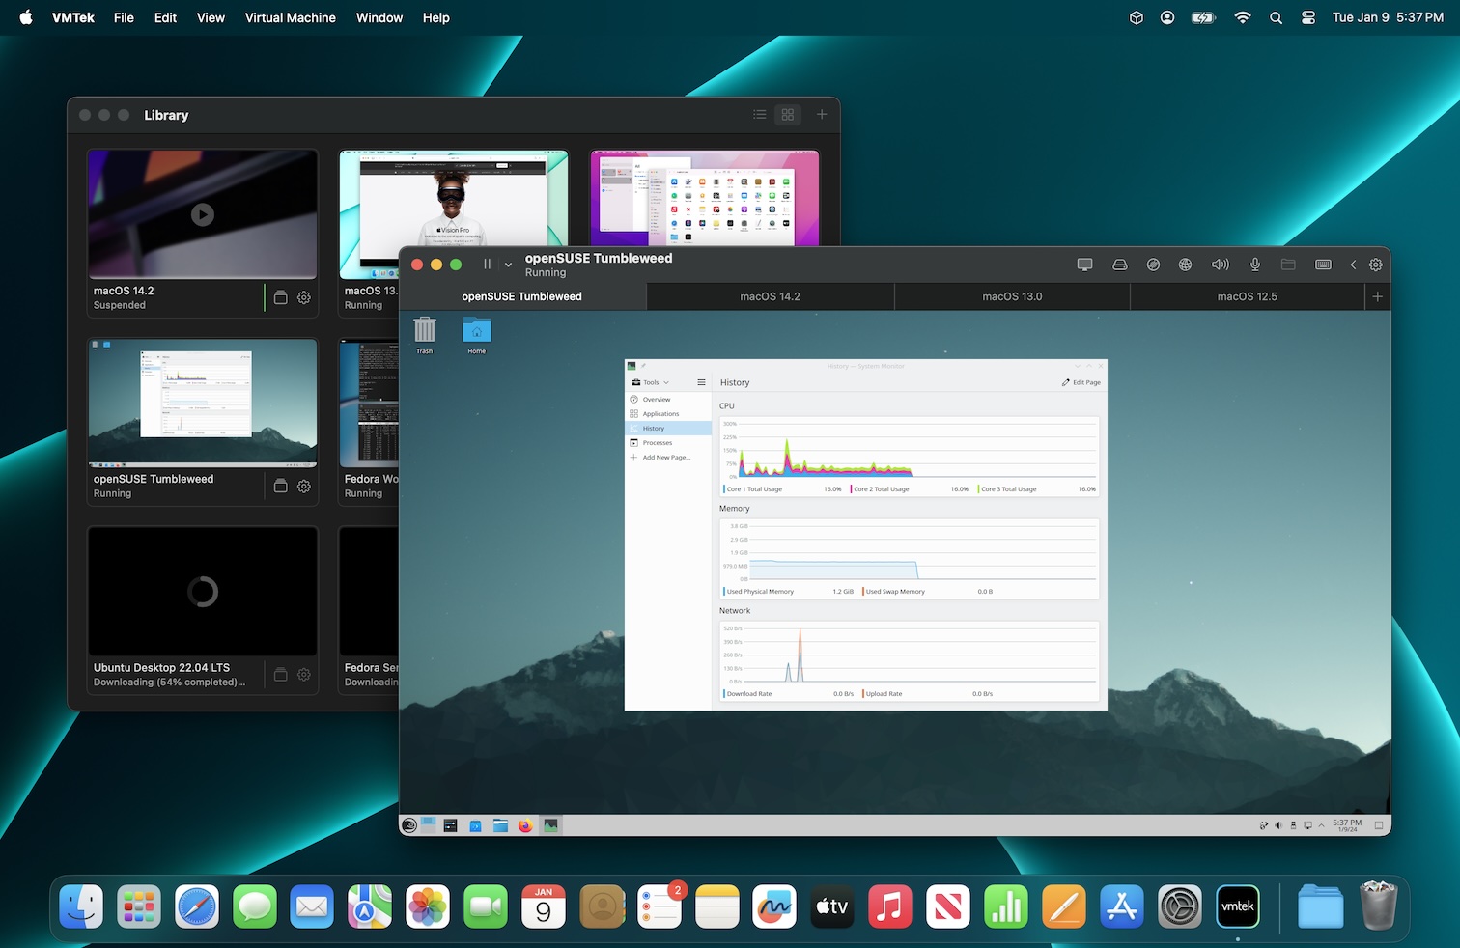Open the Window menu in menu bar

click(x=379, y=17)
